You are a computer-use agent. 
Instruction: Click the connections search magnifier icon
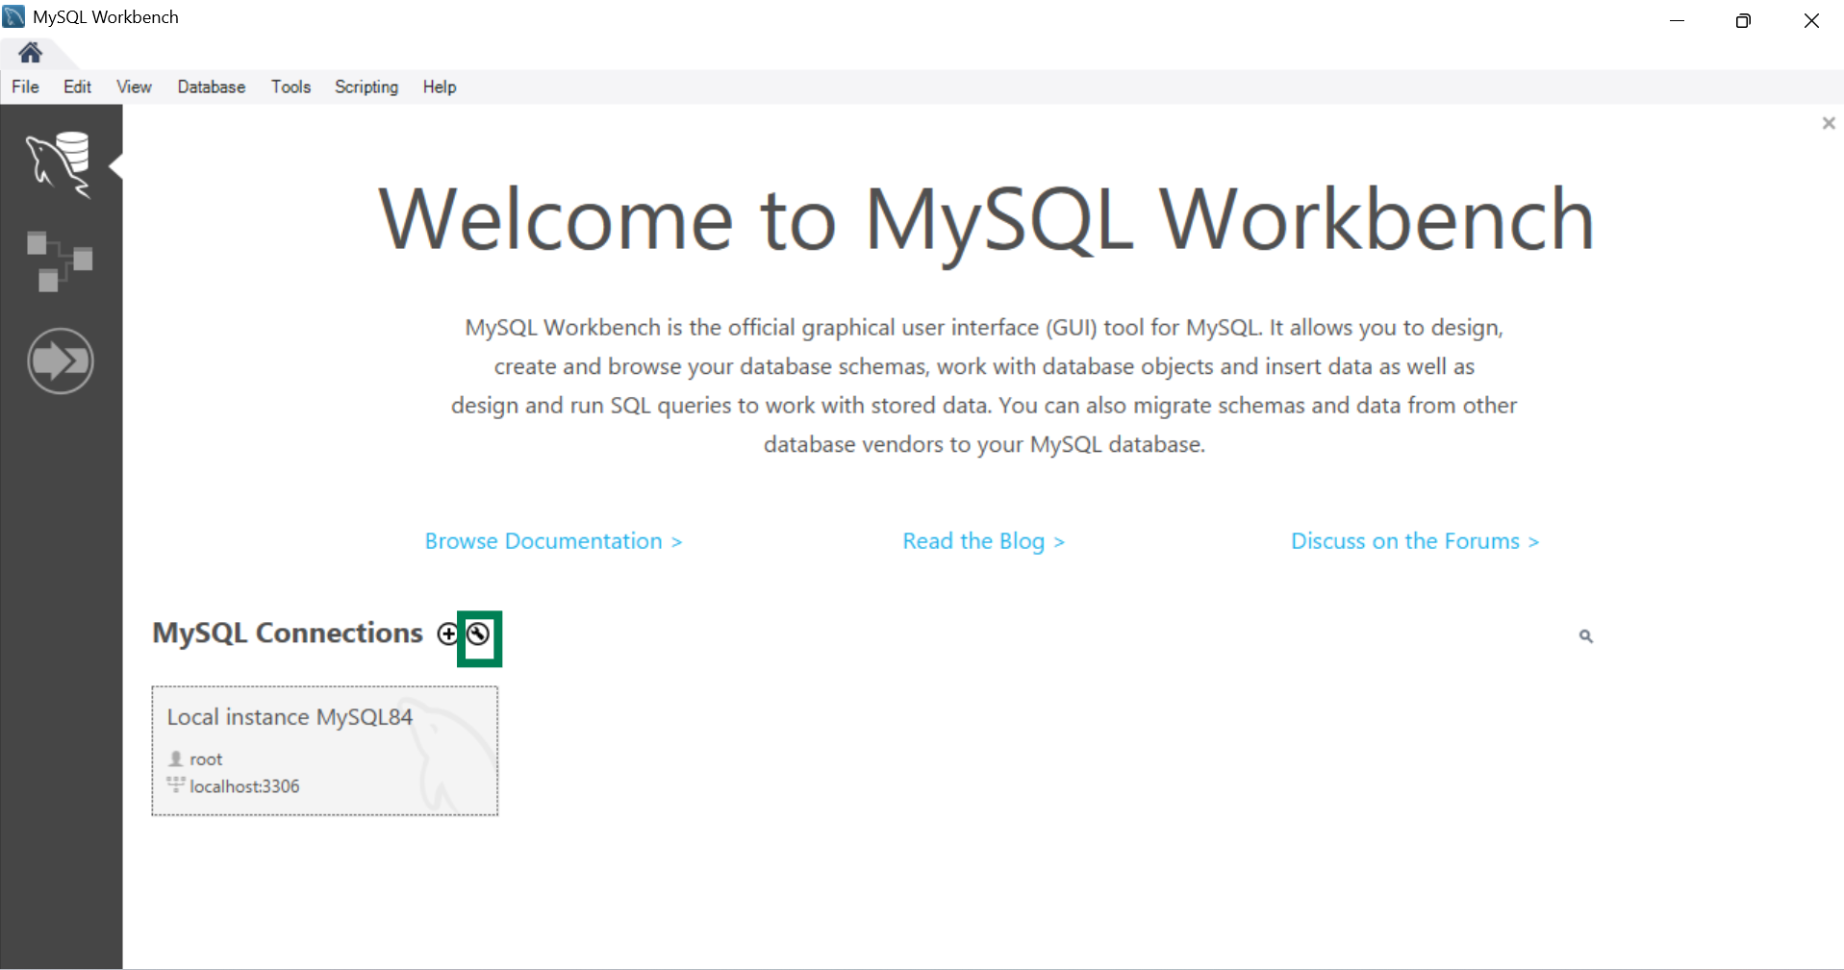(x=1586, y=635)
